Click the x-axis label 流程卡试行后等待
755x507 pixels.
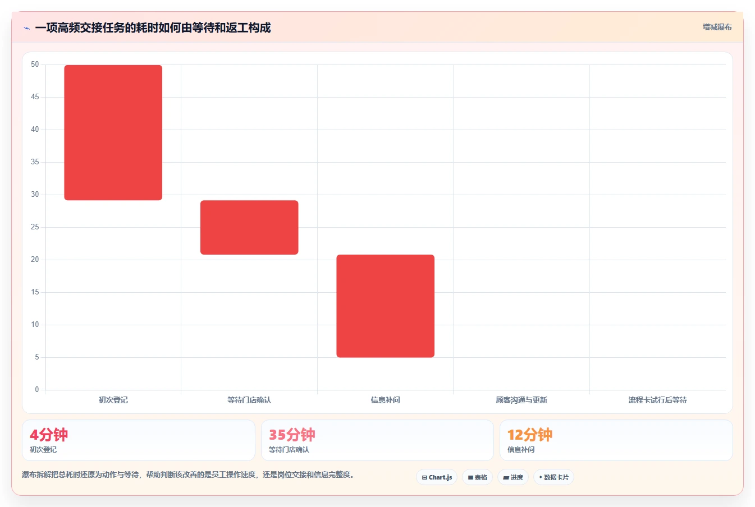(x=658, y=400)
